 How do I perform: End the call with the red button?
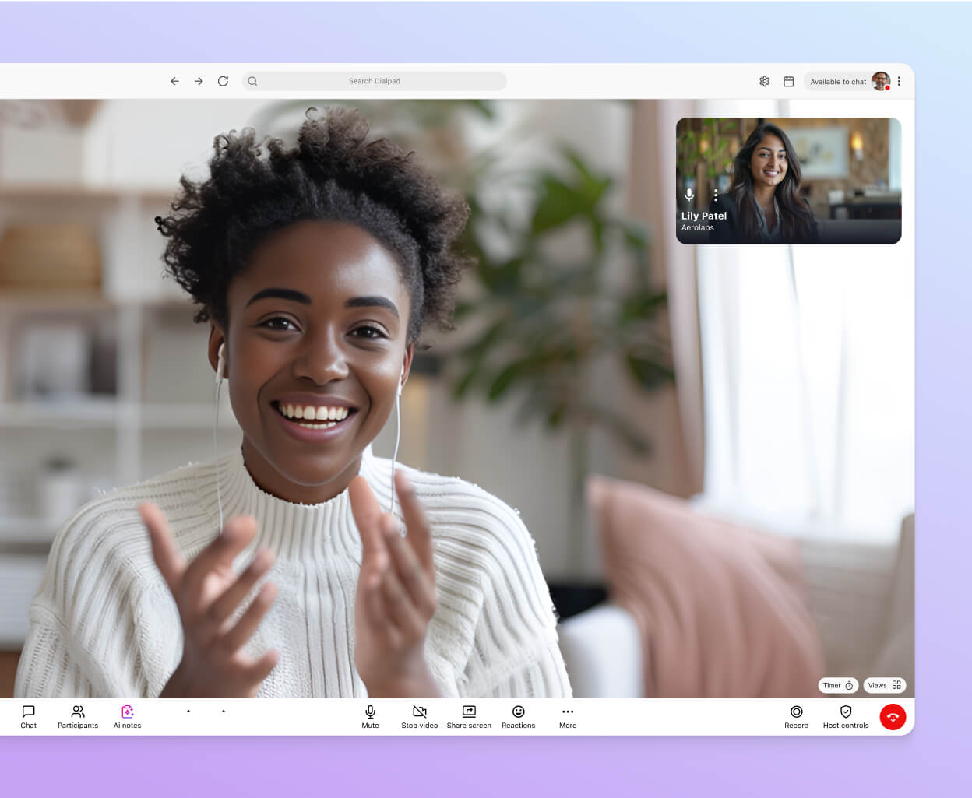[x=893, y=717]
